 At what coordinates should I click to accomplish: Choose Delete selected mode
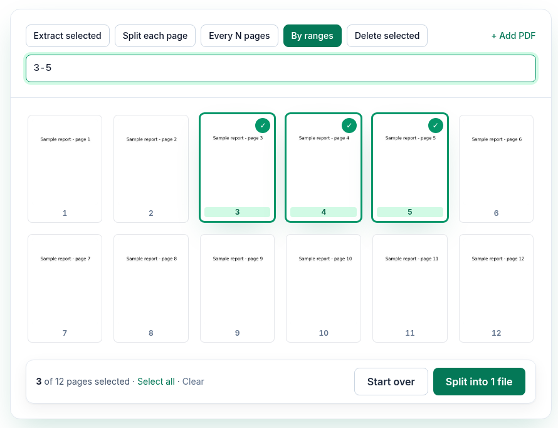[x=387, y=36]
